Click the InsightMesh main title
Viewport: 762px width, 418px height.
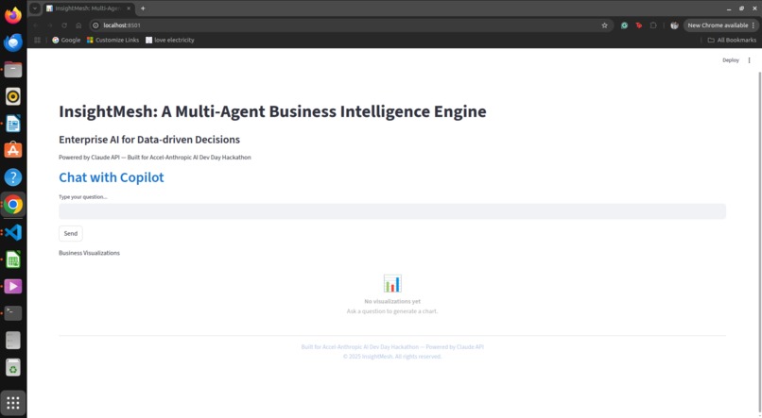(272, 111)
